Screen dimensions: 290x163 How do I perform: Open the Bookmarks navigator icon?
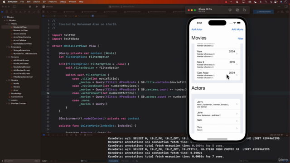[x=11, y=12]
